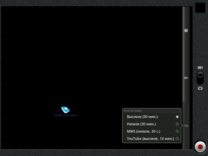Choose the YouTube (высокое, 10 мин.) entry
This screenshot has height=156, width=208.
point(152,139)
